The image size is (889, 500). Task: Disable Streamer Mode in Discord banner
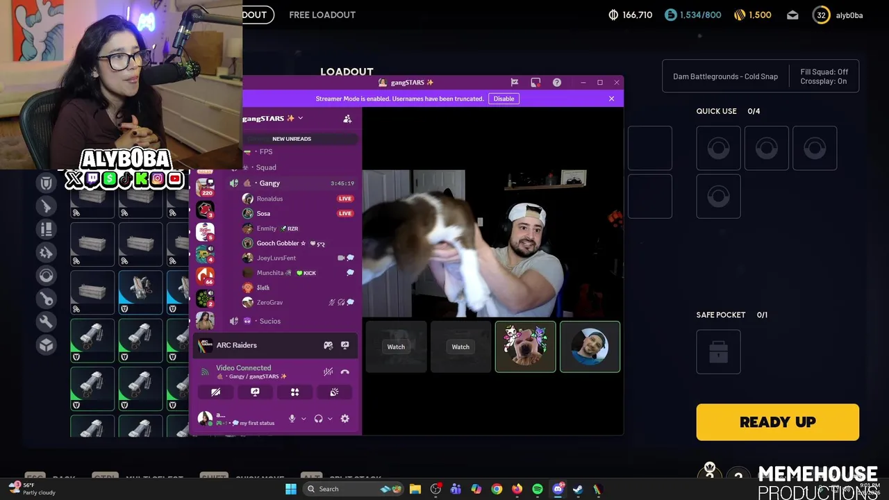tap(504, 99)
